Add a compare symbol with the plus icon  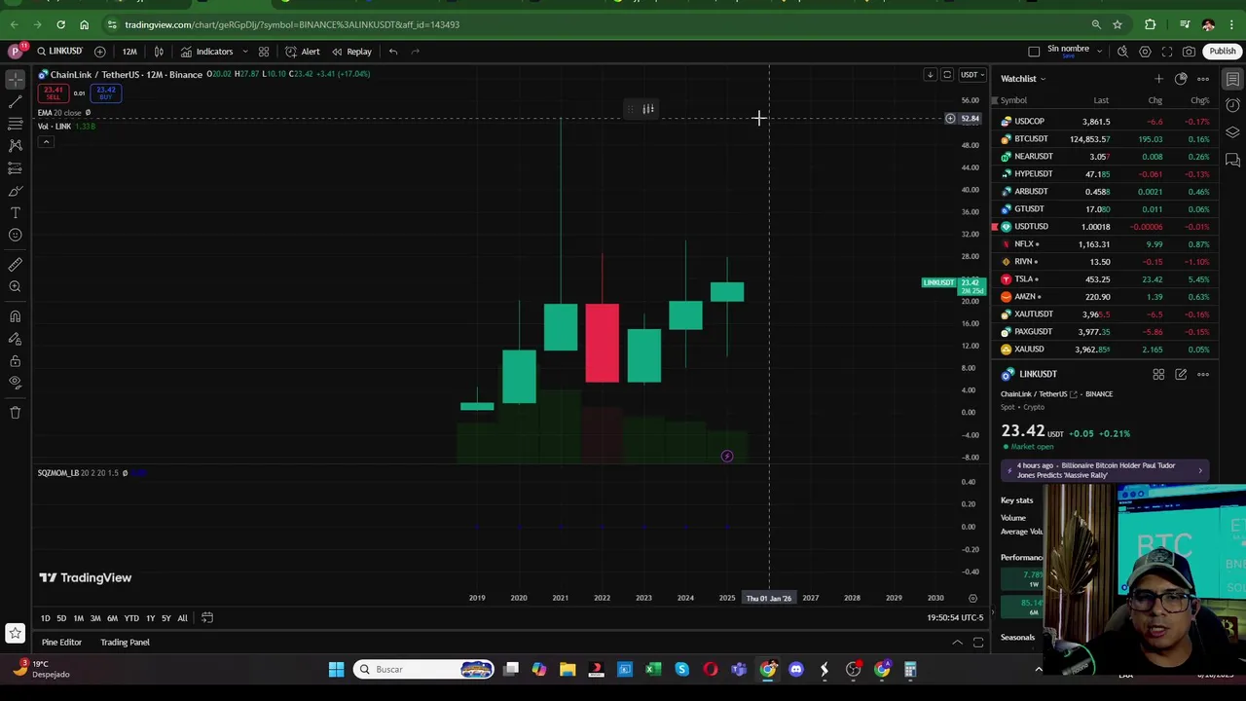pos(99,51)
